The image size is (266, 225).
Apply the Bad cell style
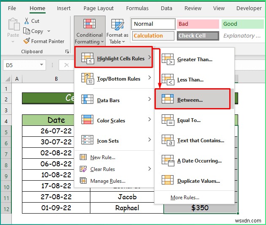click(198, 24)
